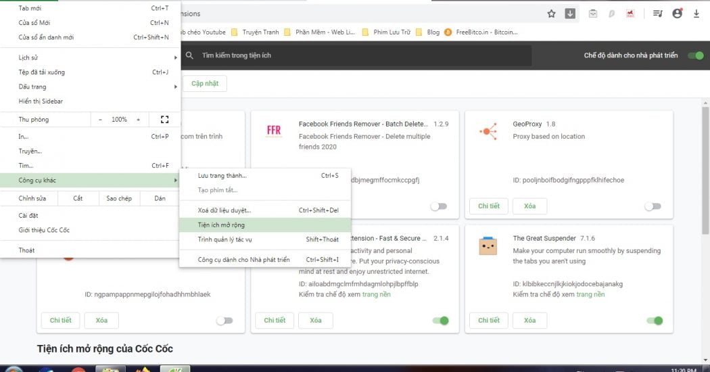Image resolution: width=710 pixels, height=372 pixels.
Task: Click the grey feather extension icon
Action: point(612,14)
